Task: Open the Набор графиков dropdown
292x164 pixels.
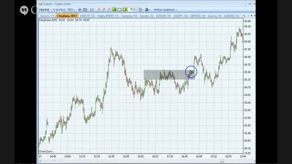Action: [165, 10]
